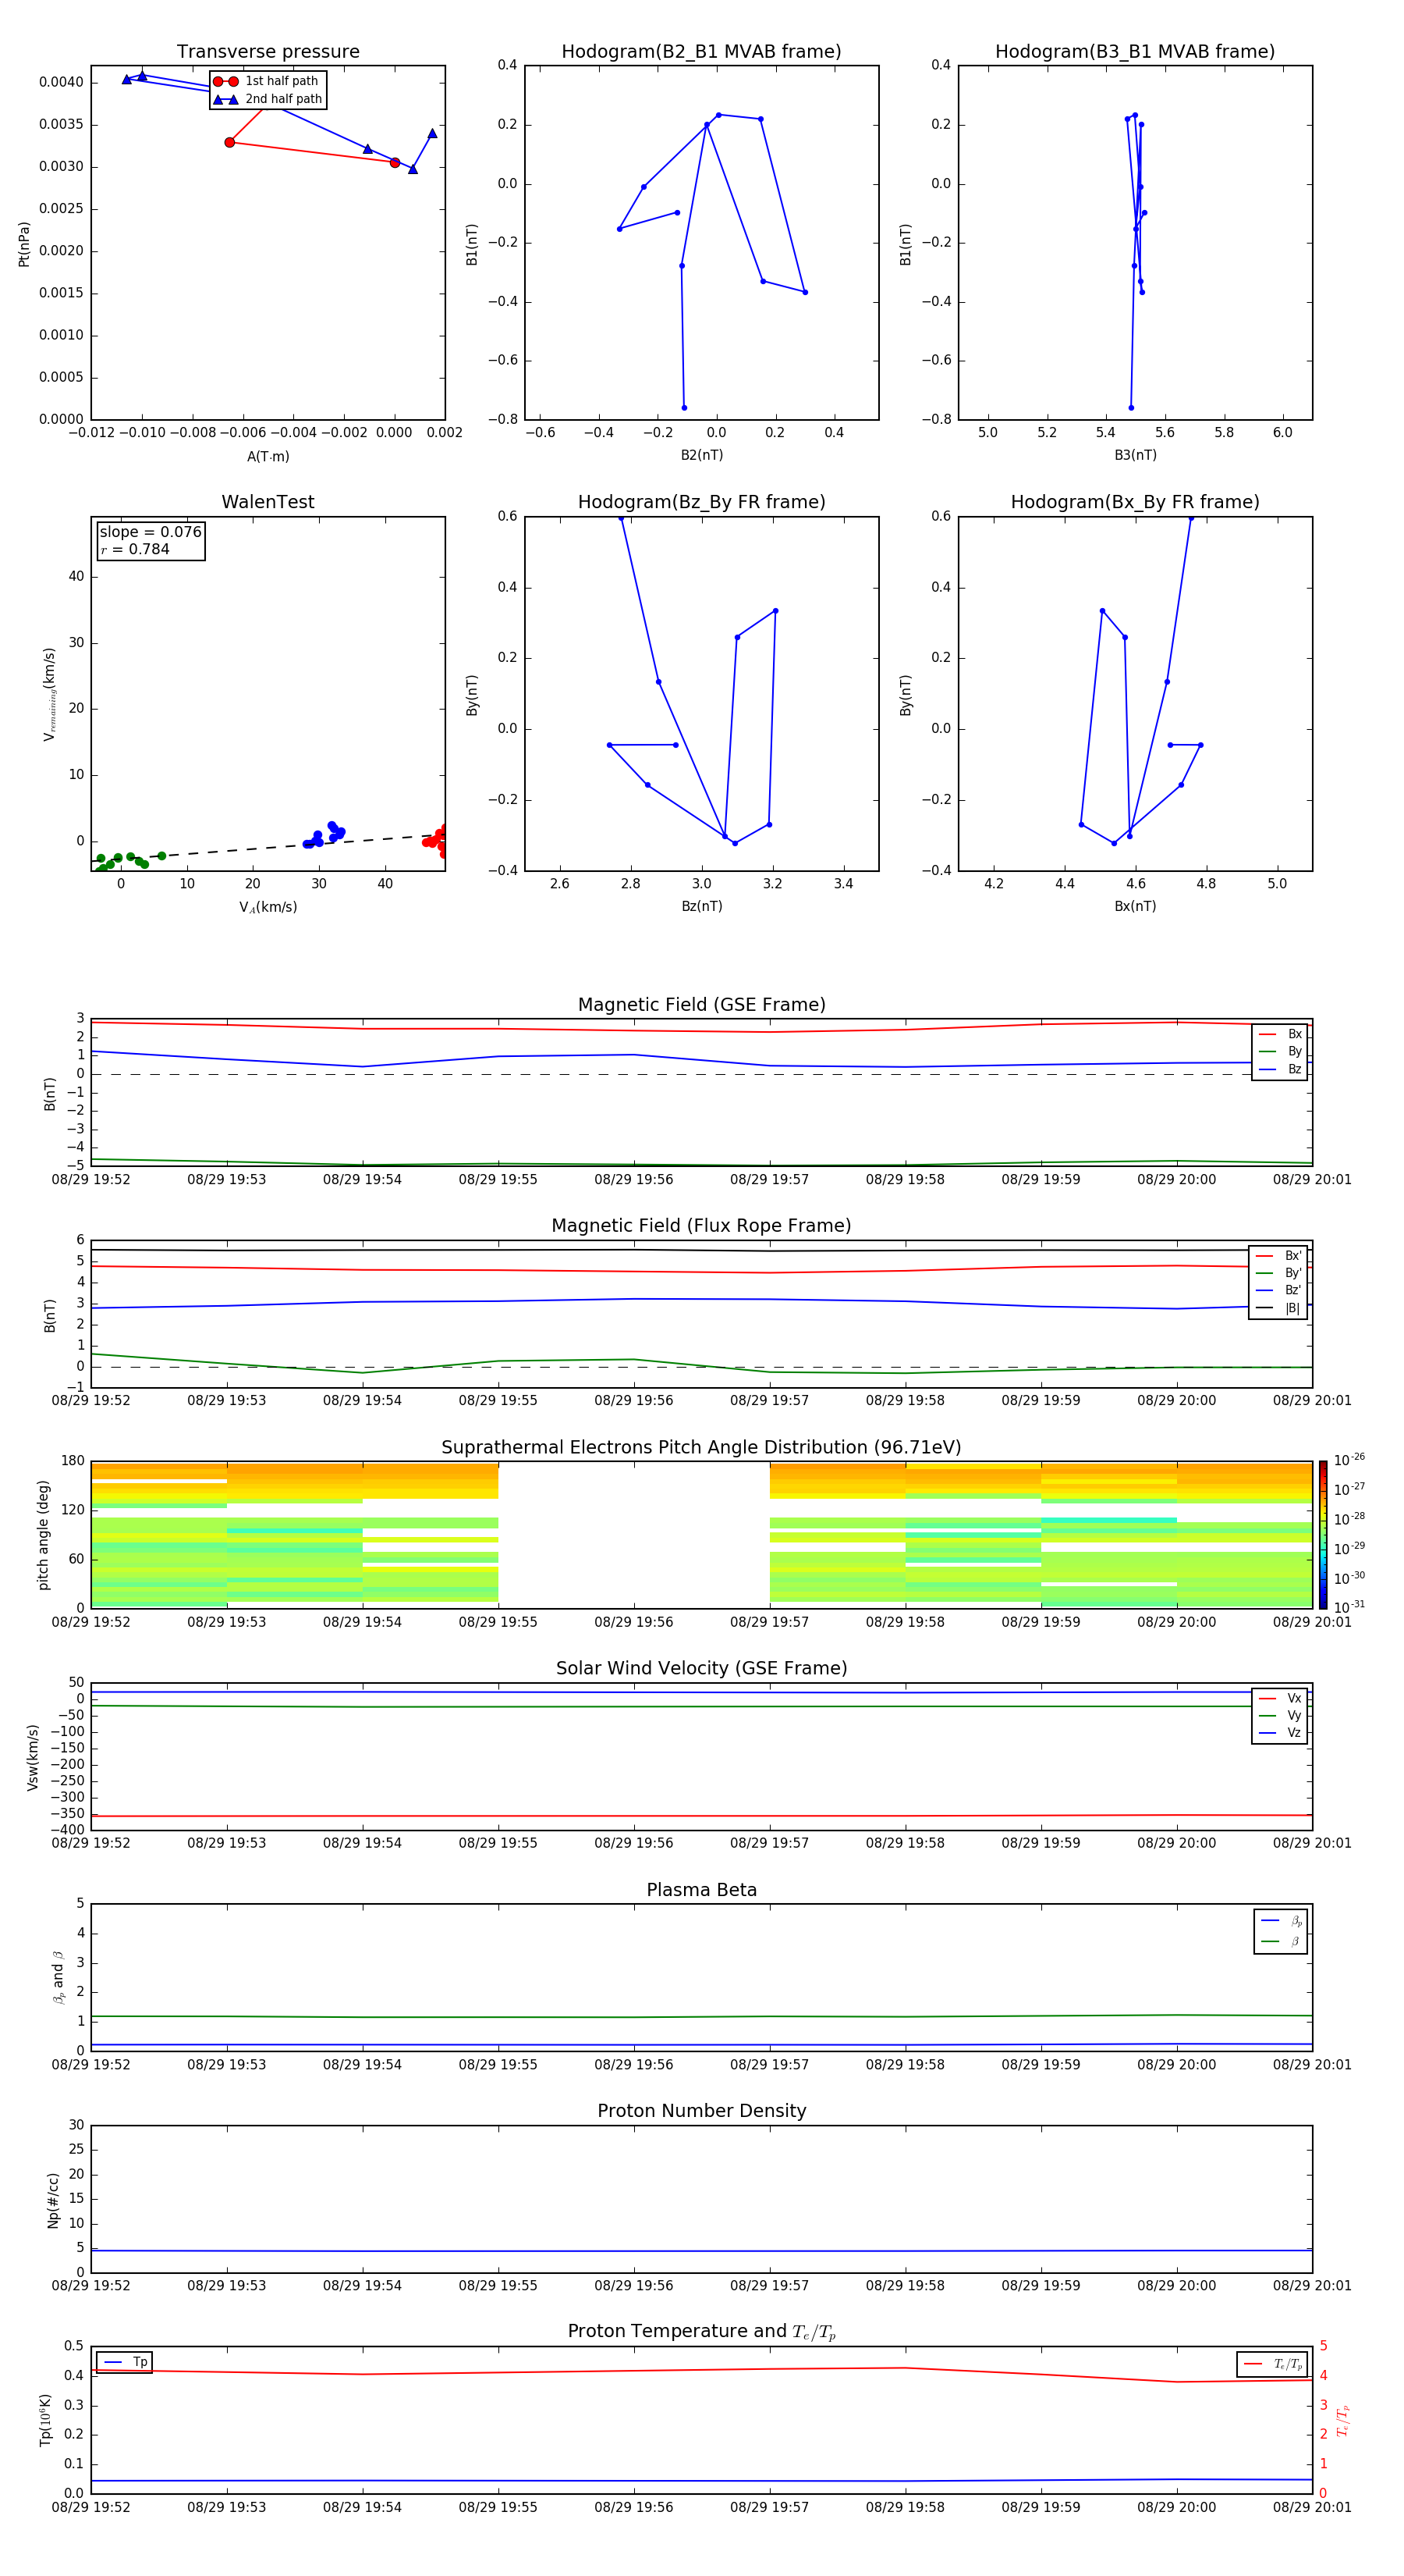Select the 'A(T·m)' x-axis label
Viewport: 1404px width, 2576px height.
point(268,456)
